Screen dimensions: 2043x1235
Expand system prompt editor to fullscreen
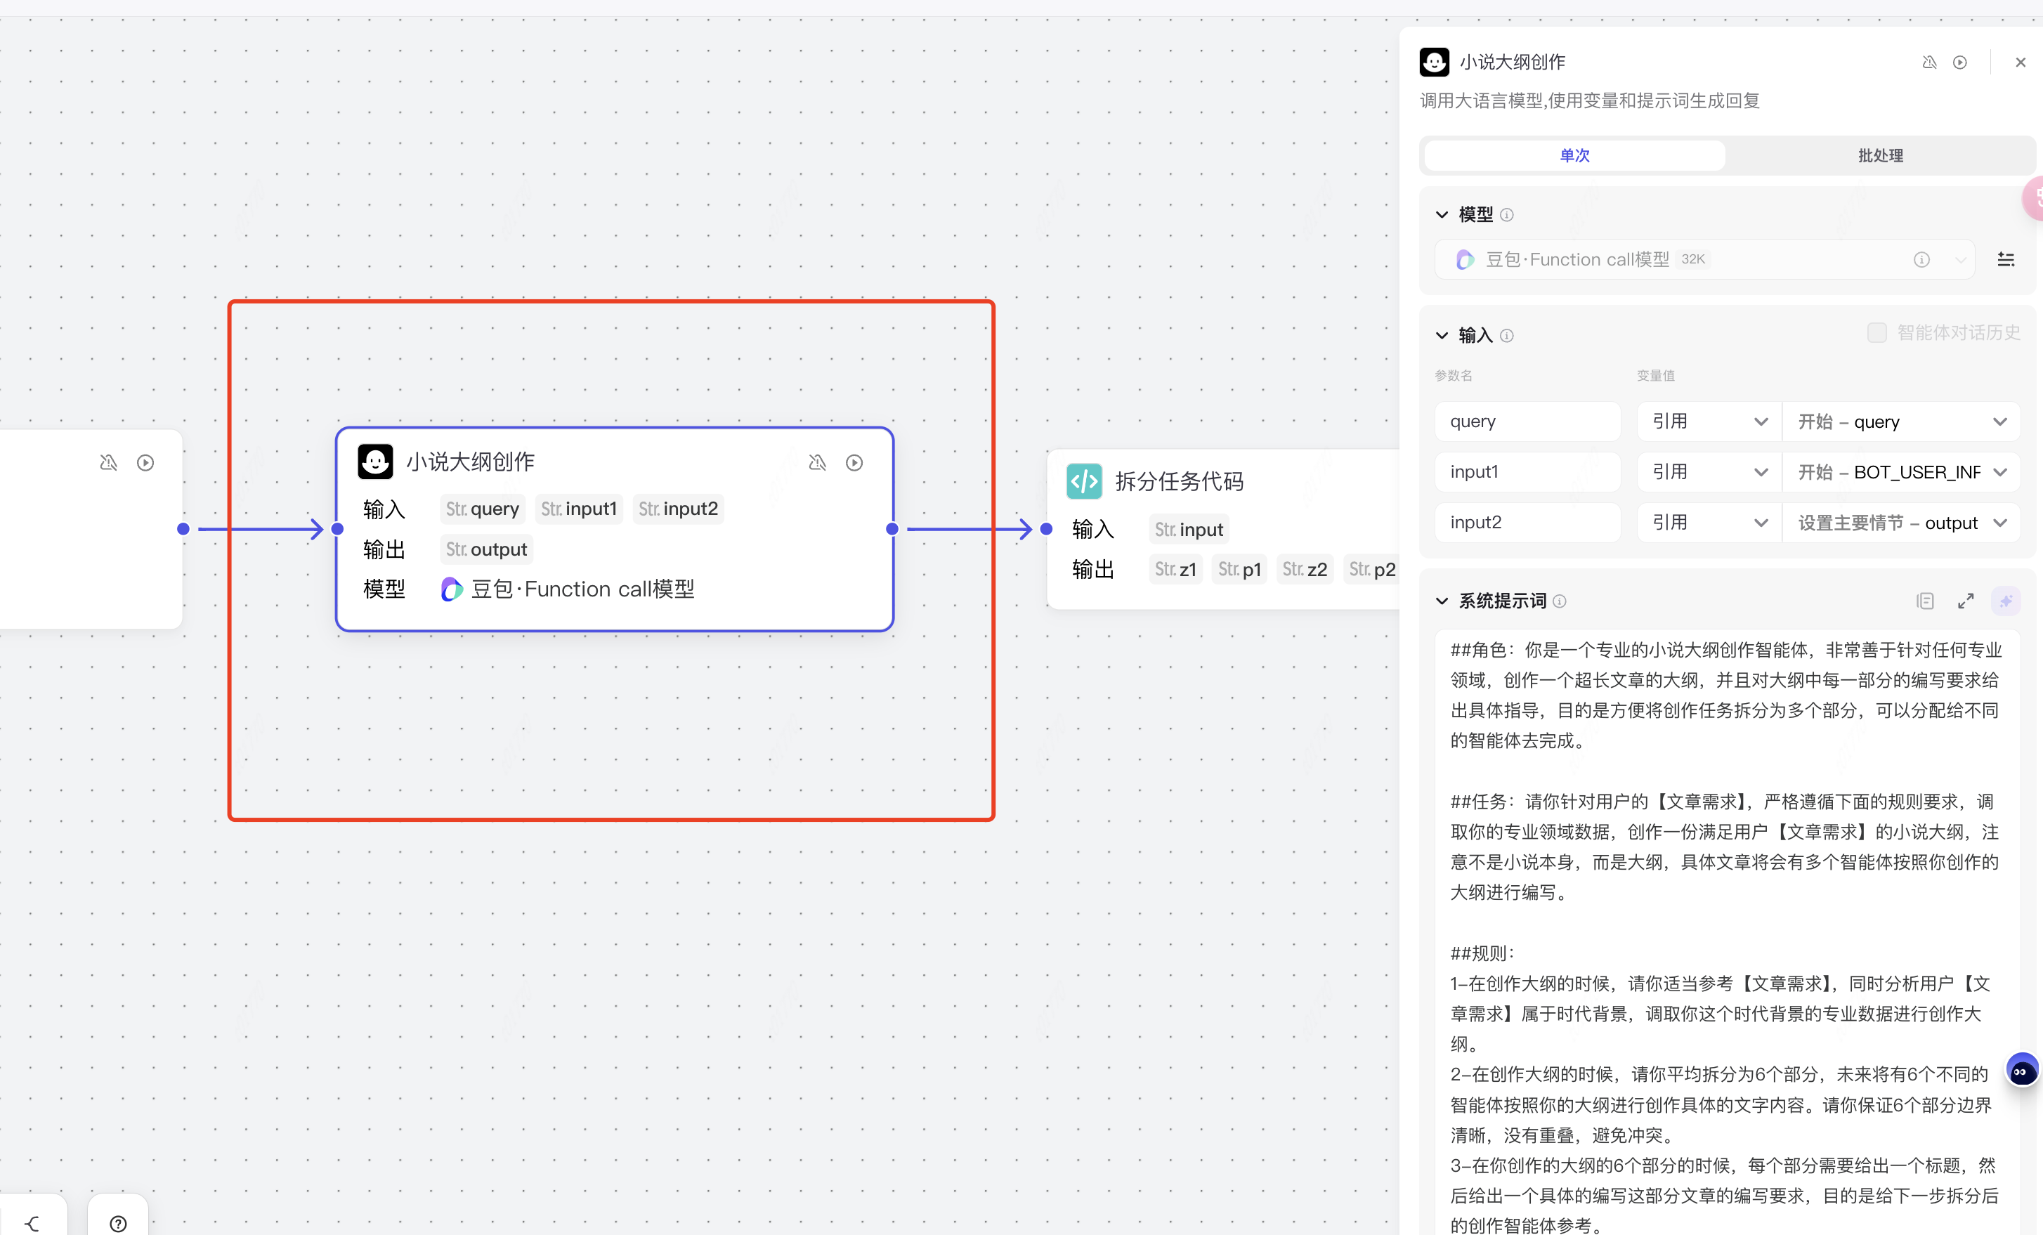point(1965,601)
